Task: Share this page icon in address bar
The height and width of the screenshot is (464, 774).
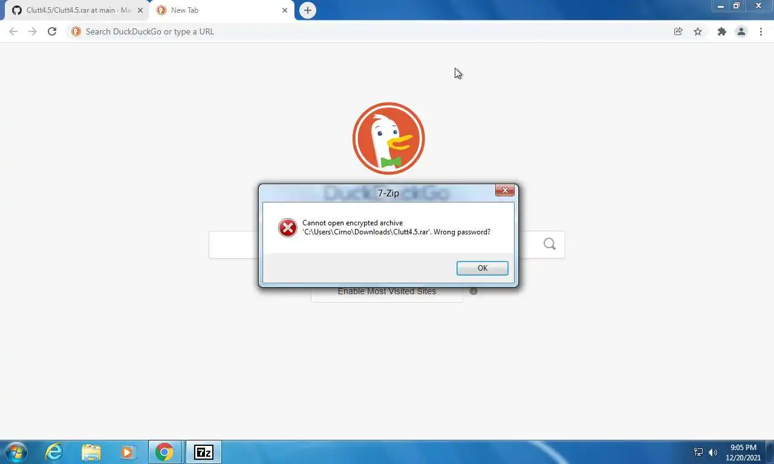Action: pyautogui.click(x=678, y=31)
